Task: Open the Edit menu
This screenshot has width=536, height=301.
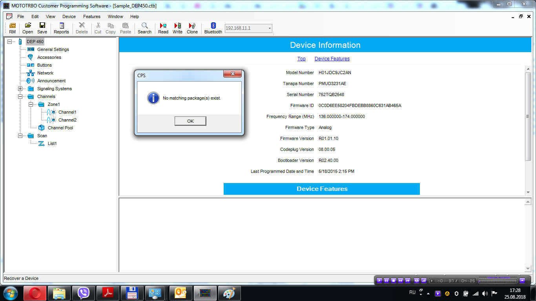Action: coord(35,16)
